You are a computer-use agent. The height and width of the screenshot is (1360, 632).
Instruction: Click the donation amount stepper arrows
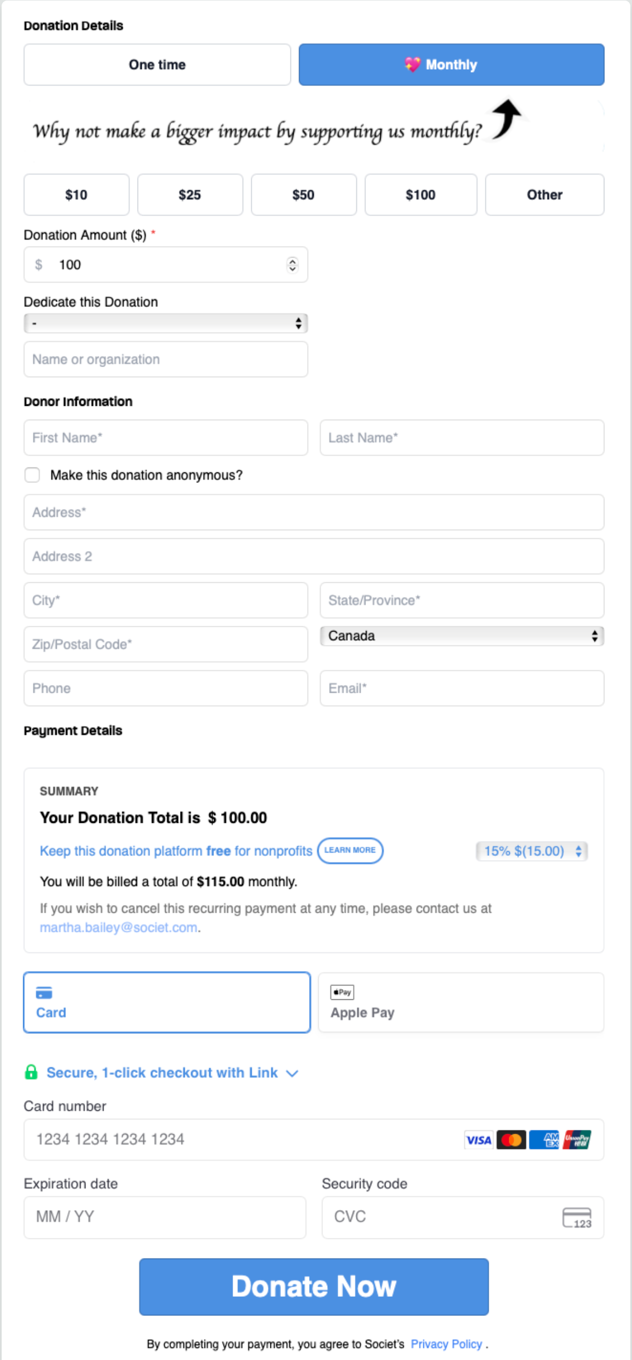tap(292, 265)
